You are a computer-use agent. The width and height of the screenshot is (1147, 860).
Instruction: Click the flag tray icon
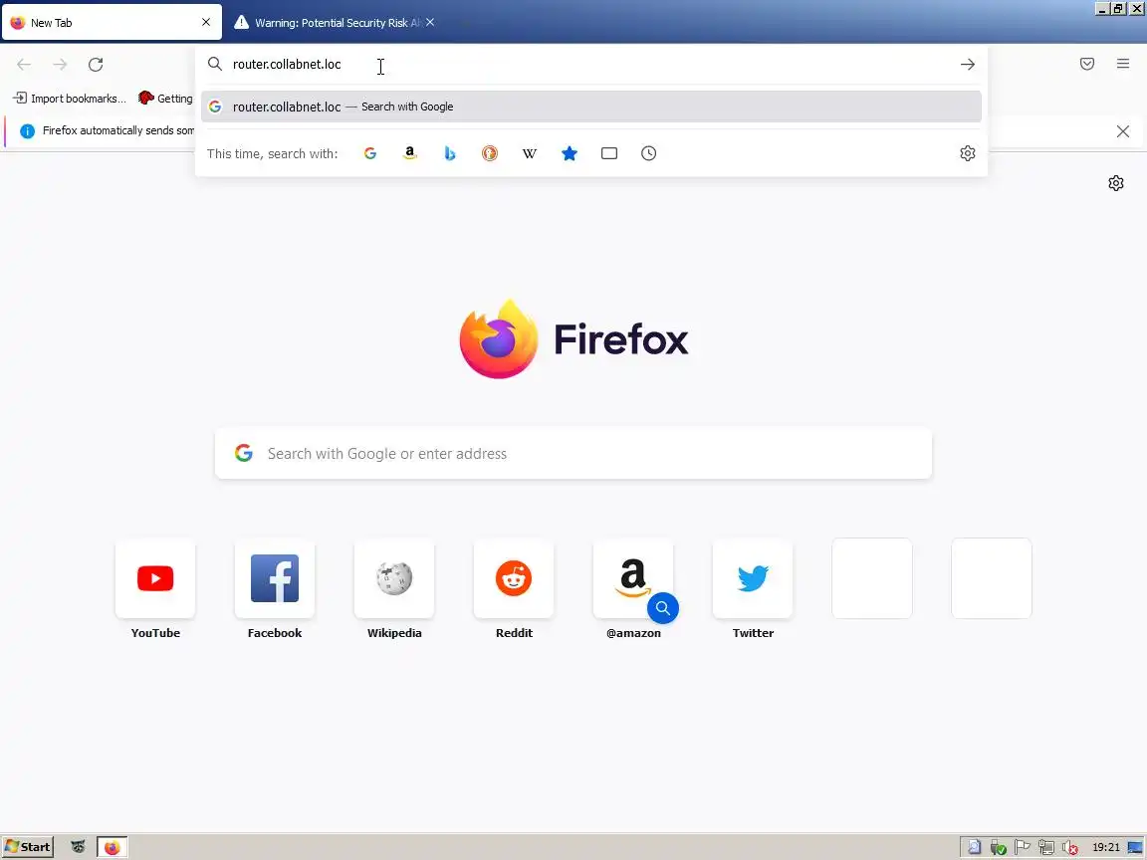(x=1023, y=848)
